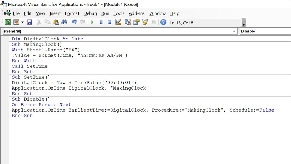Open the Add-Ins menu
This screenshot has width=291, height=164.
(137, 13)
